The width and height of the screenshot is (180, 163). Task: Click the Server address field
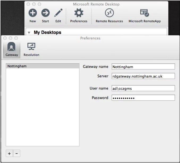pyautogui.click(x=143, y=76)
